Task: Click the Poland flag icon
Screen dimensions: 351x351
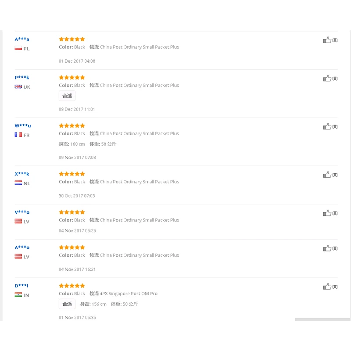Action: tap(18, 48)
